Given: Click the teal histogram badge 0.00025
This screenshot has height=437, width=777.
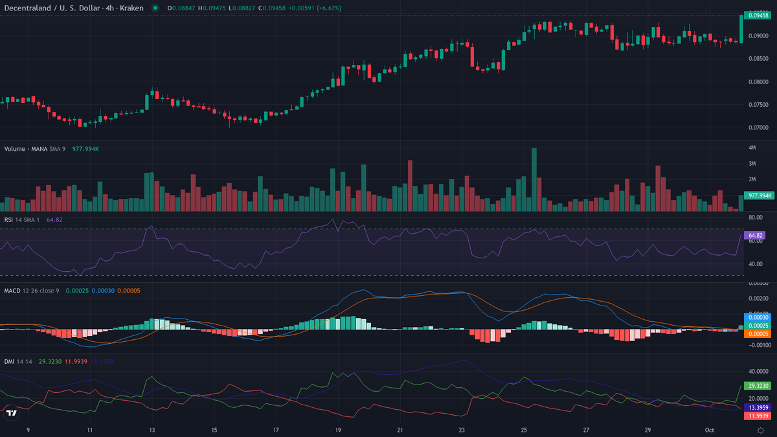Looking at the screenshot, I should pos(759,325).
